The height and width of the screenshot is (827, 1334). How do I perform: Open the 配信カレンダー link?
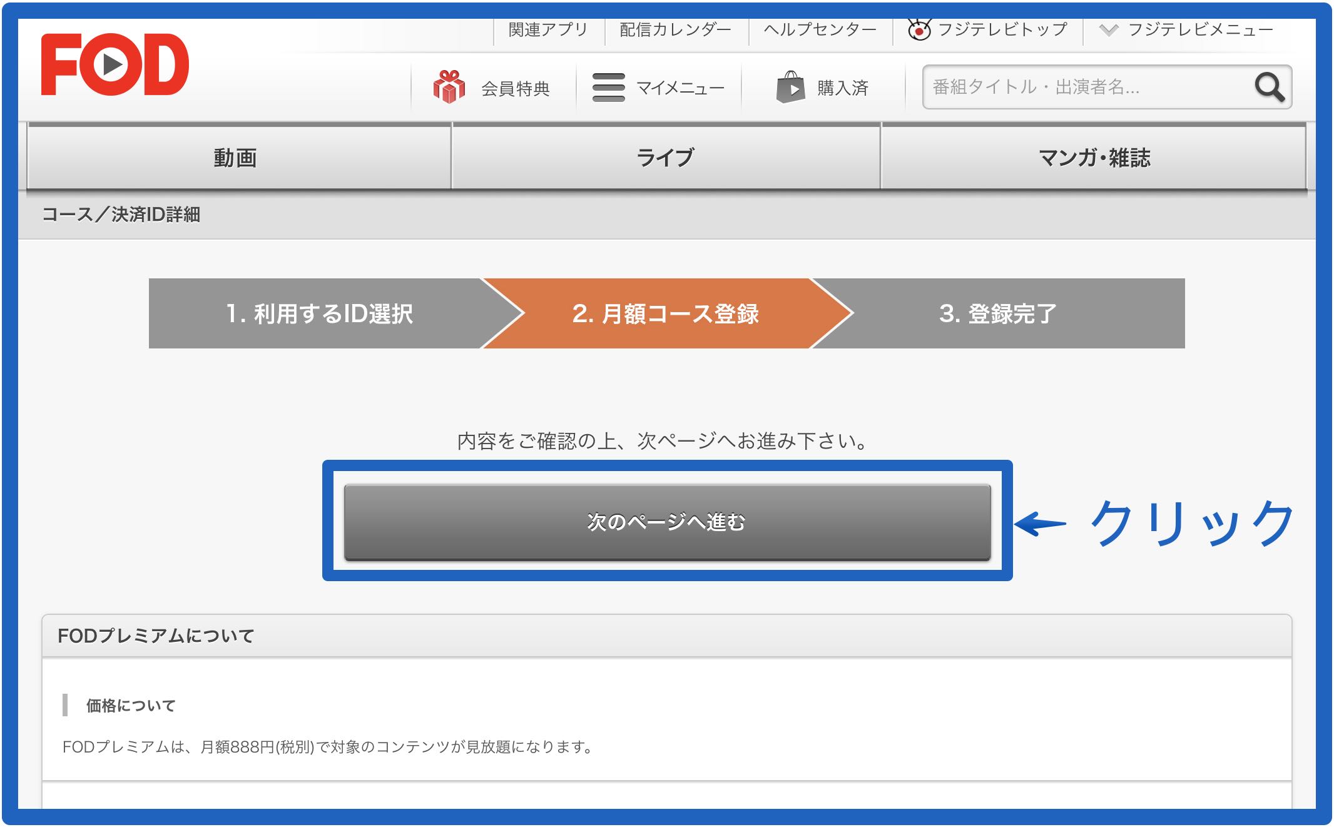[675, 29]
